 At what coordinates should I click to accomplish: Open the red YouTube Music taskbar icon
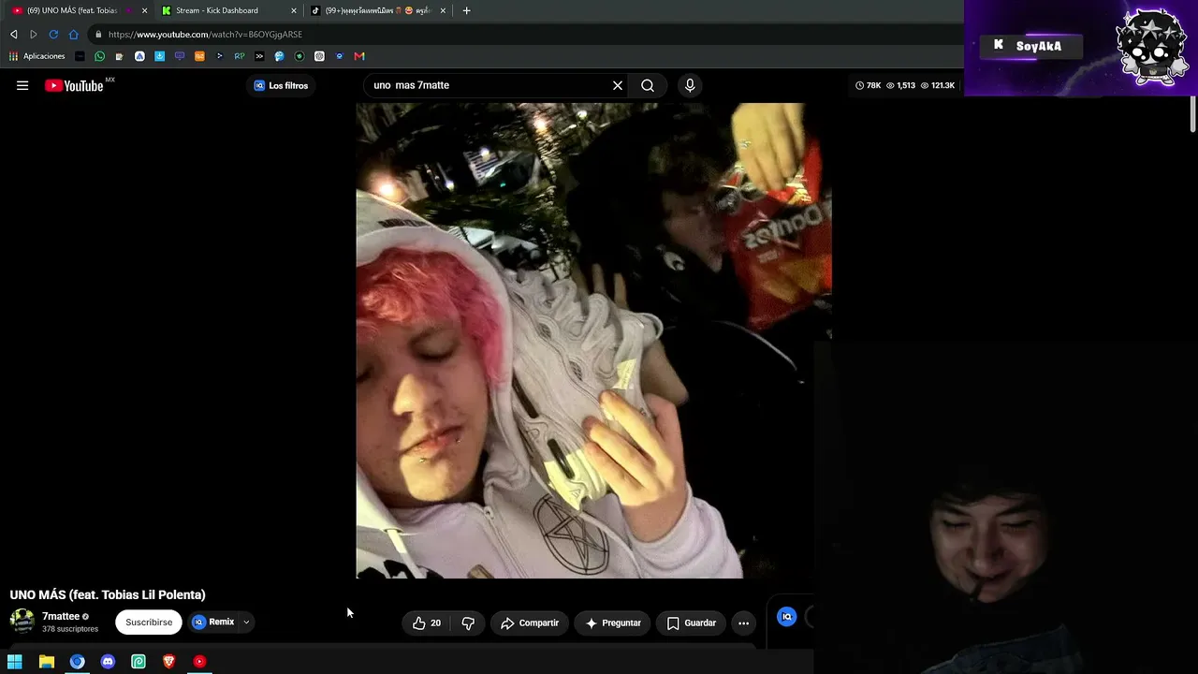[x=199, y=662]
